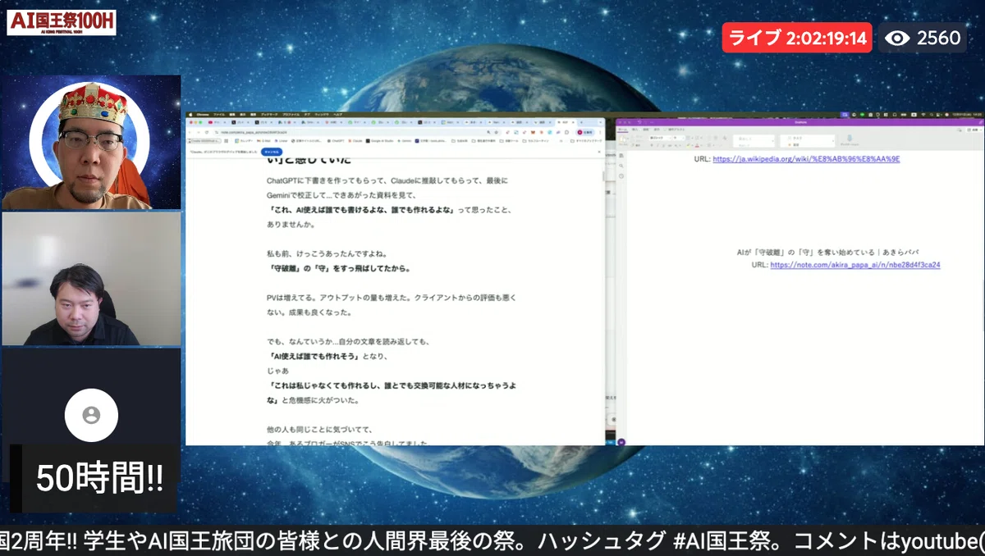Open the ChatGPT bookmark in Chrome's bookmarks bar
This screenshot has height=556, width=985.
(x=337, y=141)
